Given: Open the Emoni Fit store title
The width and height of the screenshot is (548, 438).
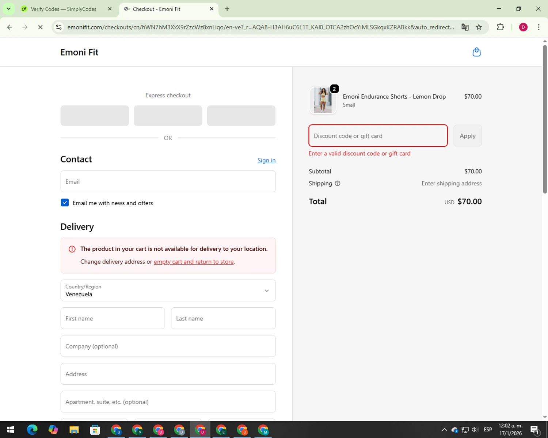Looking at the screenshot, I should (79, 52).
